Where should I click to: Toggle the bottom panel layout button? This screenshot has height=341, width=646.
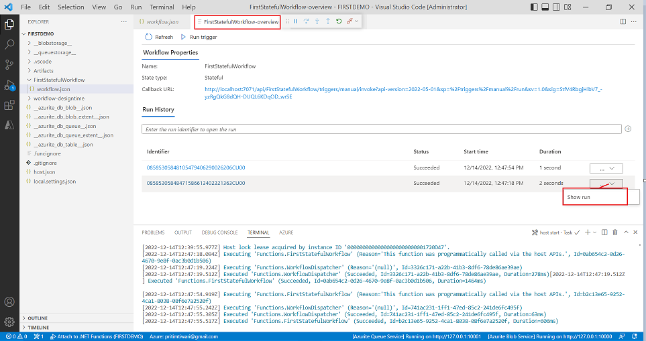(545, 7)
